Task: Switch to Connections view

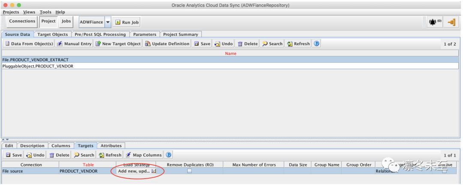Action: point(22,21)
